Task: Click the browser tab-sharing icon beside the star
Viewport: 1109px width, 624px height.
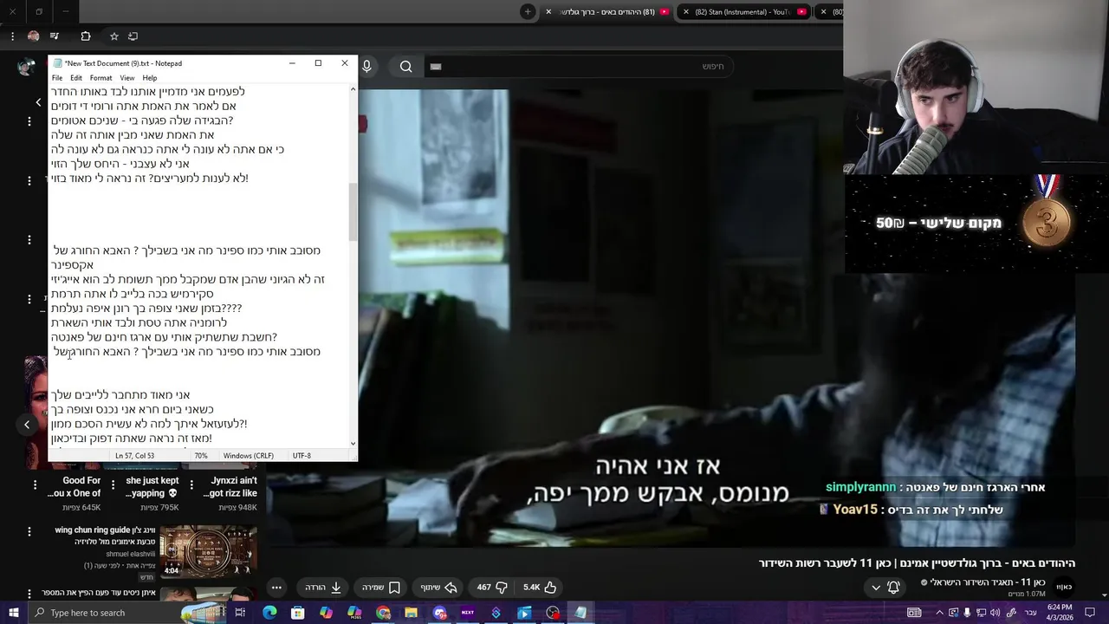Action: coord(133,36)
